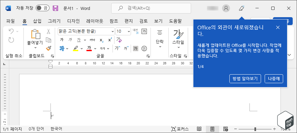Click the Clear Formatting eraser icon
This screenshot has width=297, height=133.
pyautogui.click(x=119, y=40)
